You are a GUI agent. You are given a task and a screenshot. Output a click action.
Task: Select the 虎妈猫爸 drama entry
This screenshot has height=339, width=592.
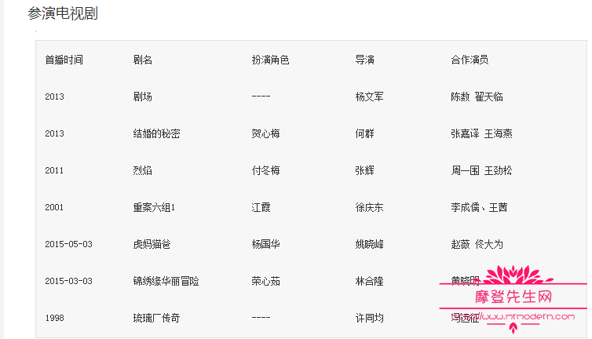click(x=152, y=244)
